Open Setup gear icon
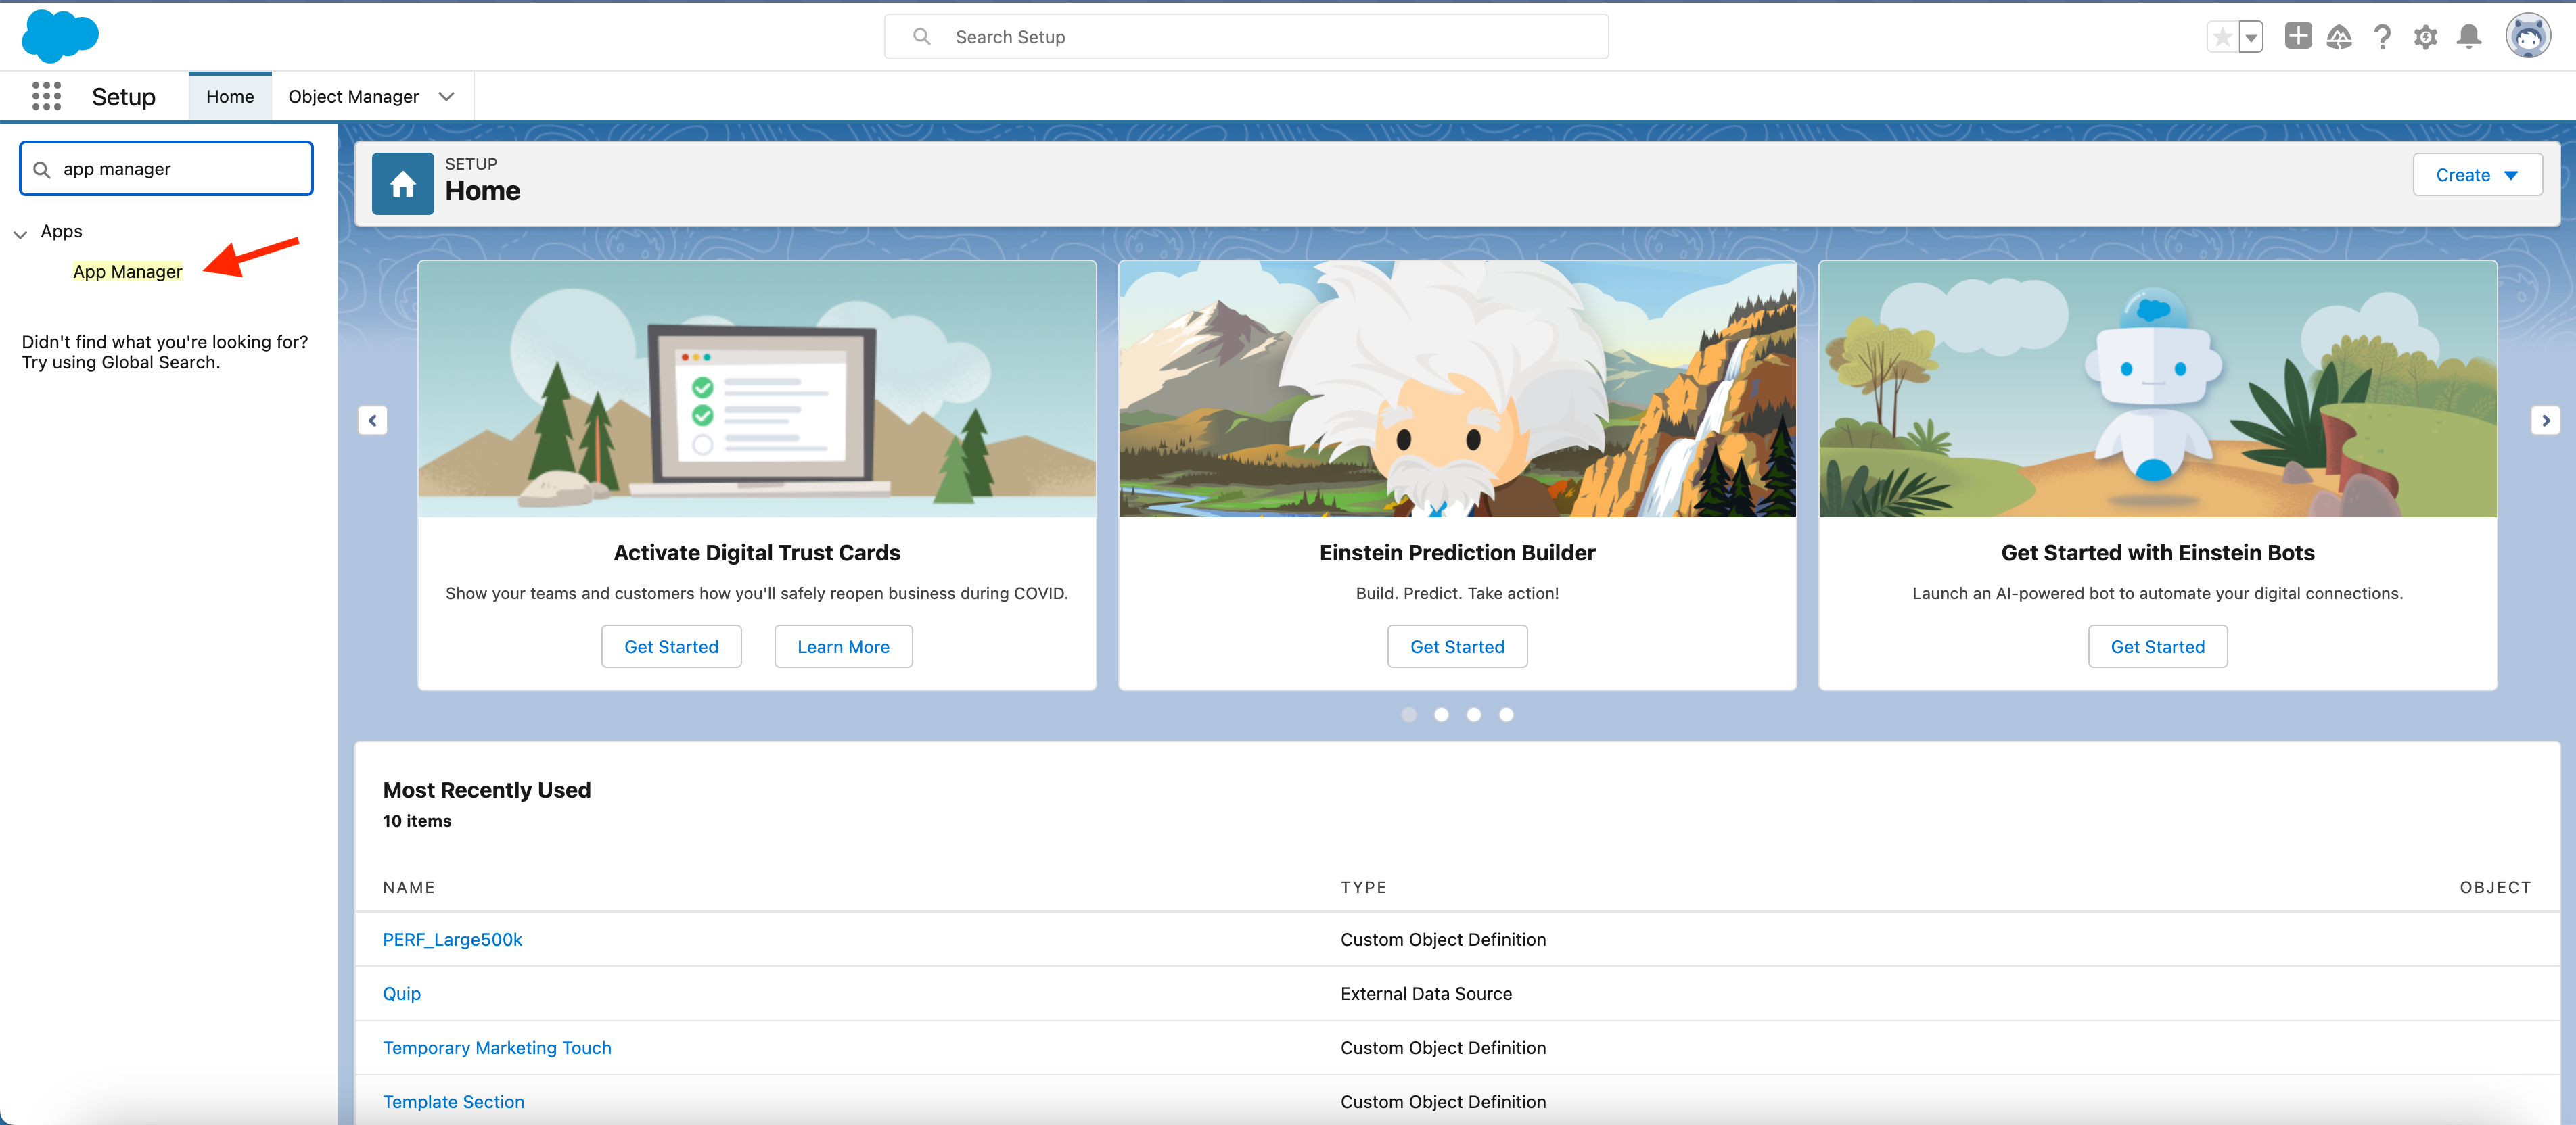The width and height of the screenshot is (2576, 1125). 2425,36
